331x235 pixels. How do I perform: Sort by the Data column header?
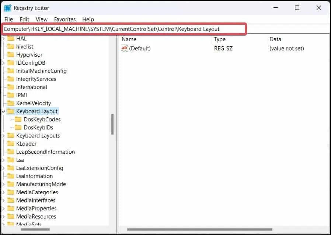[275, 39]
